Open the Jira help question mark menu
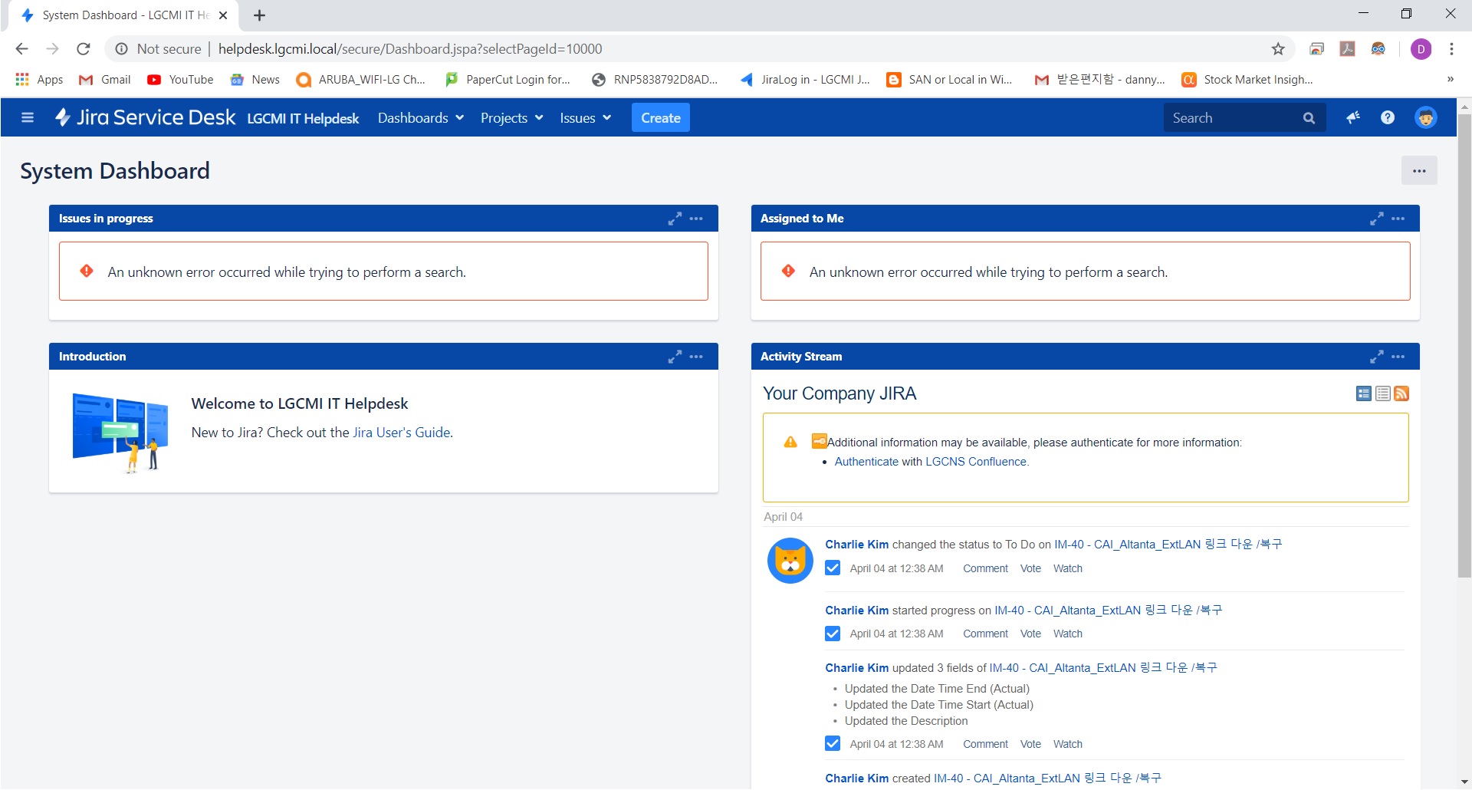Image resolution: width=1472 pixels, height=790 pixels. [x=1388, y=117]
